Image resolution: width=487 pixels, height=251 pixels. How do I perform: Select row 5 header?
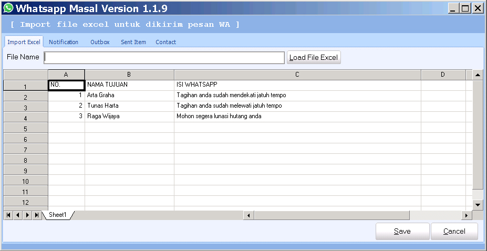click(26, 128)
